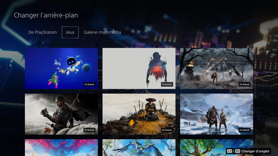Choose the foggy castle with bare trees wallpaper
Screen dimensions: 278x156
216,68
